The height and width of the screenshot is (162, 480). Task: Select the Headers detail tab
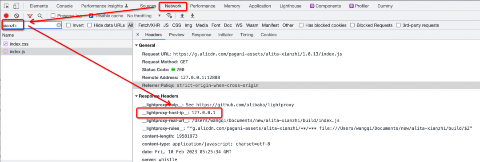coord(153,35)
